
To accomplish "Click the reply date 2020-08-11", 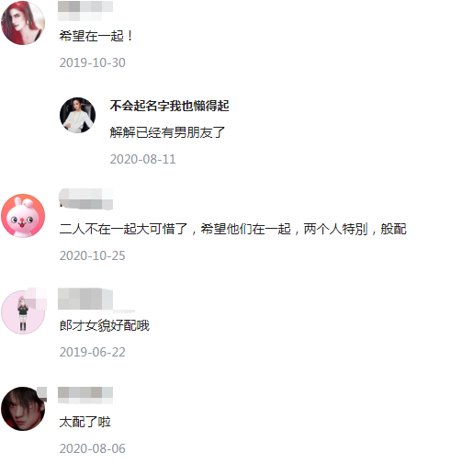I will point(143,159).
